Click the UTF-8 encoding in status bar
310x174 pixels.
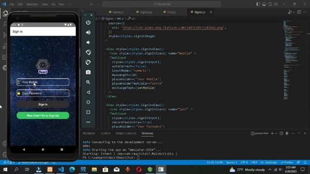(x=244, y=162)
